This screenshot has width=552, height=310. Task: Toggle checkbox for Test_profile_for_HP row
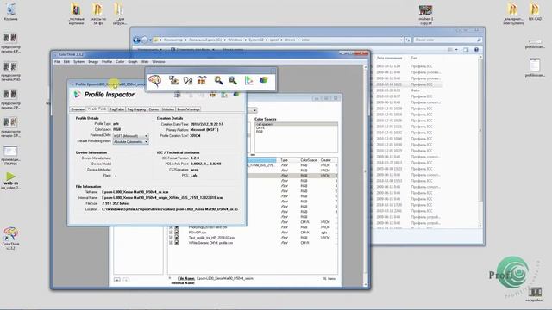coord(171,238)
